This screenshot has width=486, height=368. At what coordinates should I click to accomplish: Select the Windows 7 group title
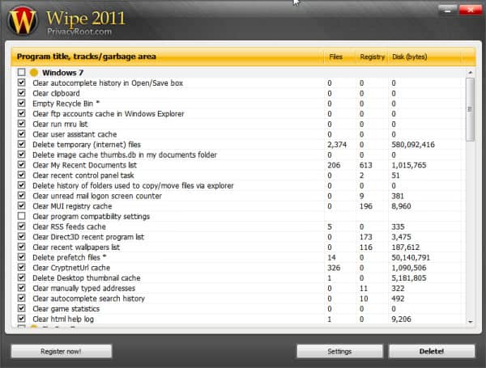point(63,73)
